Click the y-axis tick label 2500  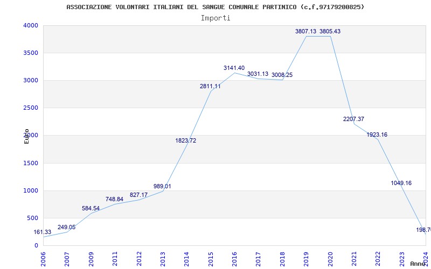[31, 108]
